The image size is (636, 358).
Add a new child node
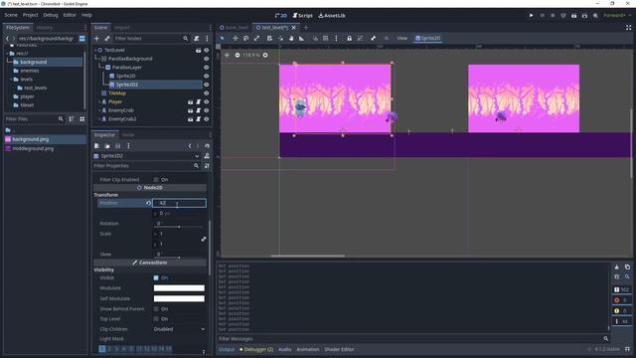point(96,38)
